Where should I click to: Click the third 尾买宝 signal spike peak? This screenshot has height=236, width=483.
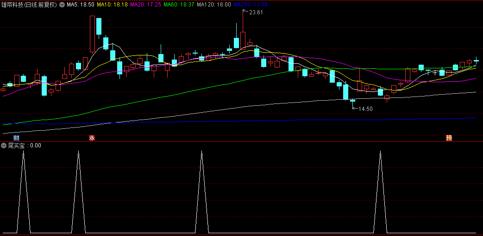pyautogui.click(x=201, y=151)
